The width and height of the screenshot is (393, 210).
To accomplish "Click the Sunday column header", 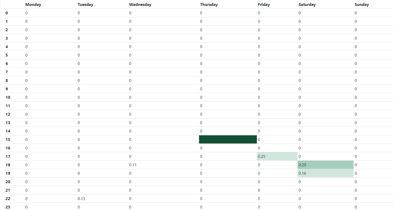I will click(x=362, y=5).
